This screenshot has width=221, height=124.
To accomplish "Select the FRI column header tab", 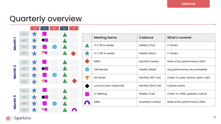I will click(73, 28).
